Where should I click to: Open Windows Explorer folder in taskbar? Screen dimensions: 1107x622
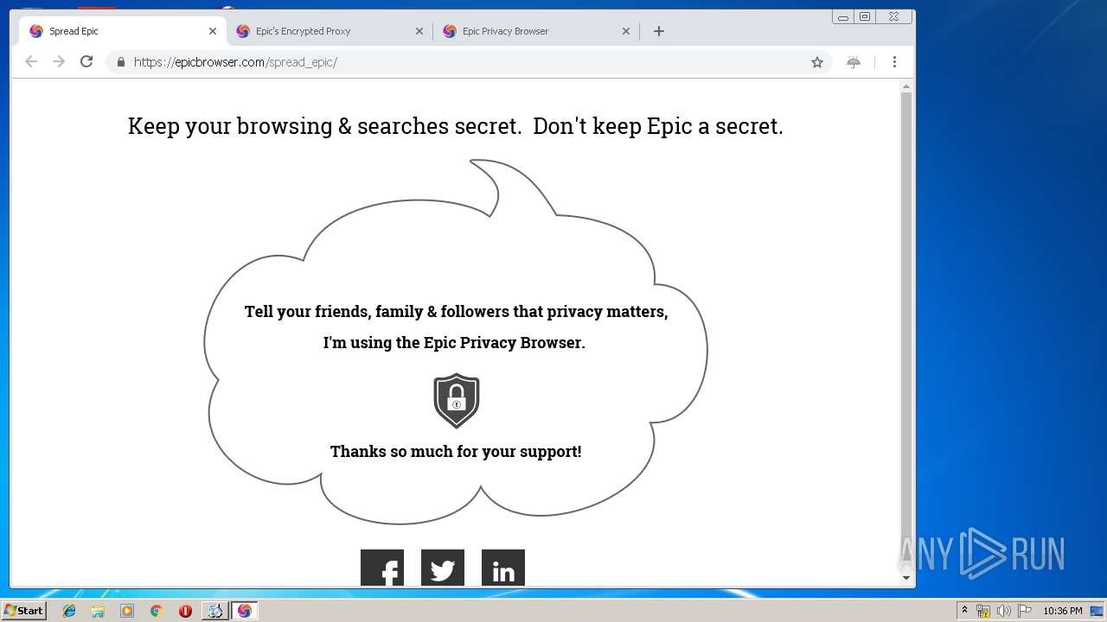[x=98, y=611]
